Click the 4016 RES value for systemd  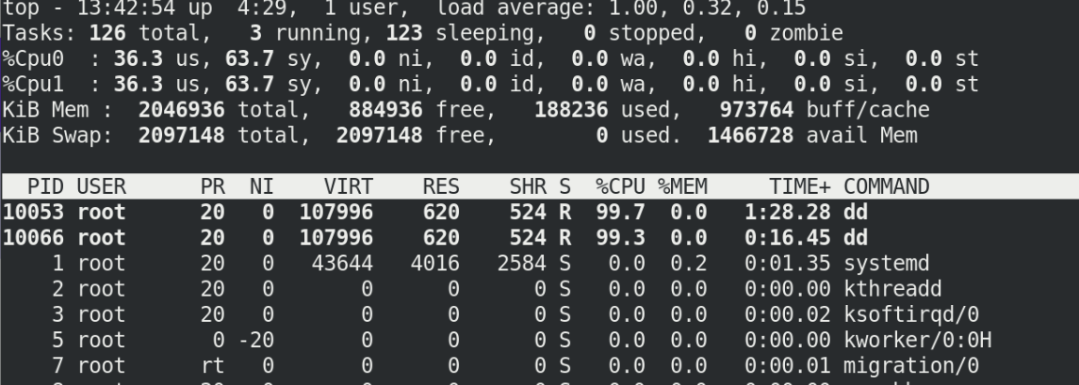(x=435, y=264)
